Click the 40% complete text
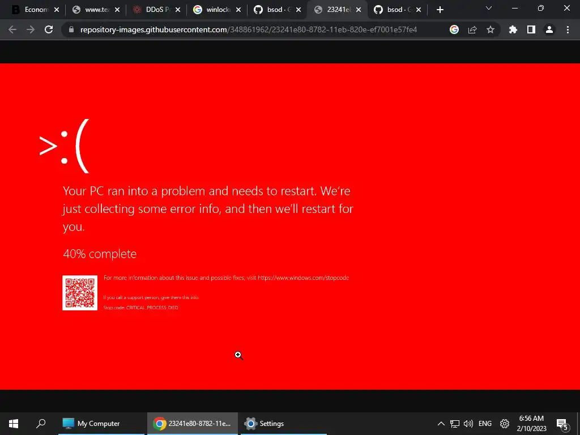The height and width of the screenshot is (435, 580). tap(100, 254)
